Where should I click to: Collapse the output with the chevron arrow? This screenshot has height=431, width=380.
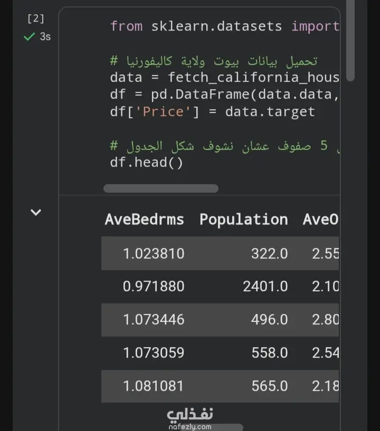36,212
